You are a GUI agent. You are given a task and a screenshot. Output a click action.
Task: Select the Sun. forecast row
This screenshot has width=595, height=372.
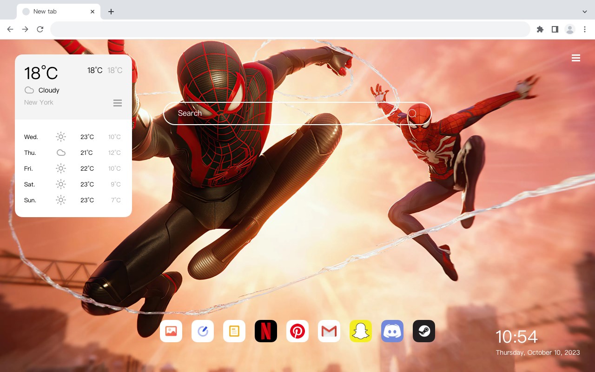click(x=73, y=200)
